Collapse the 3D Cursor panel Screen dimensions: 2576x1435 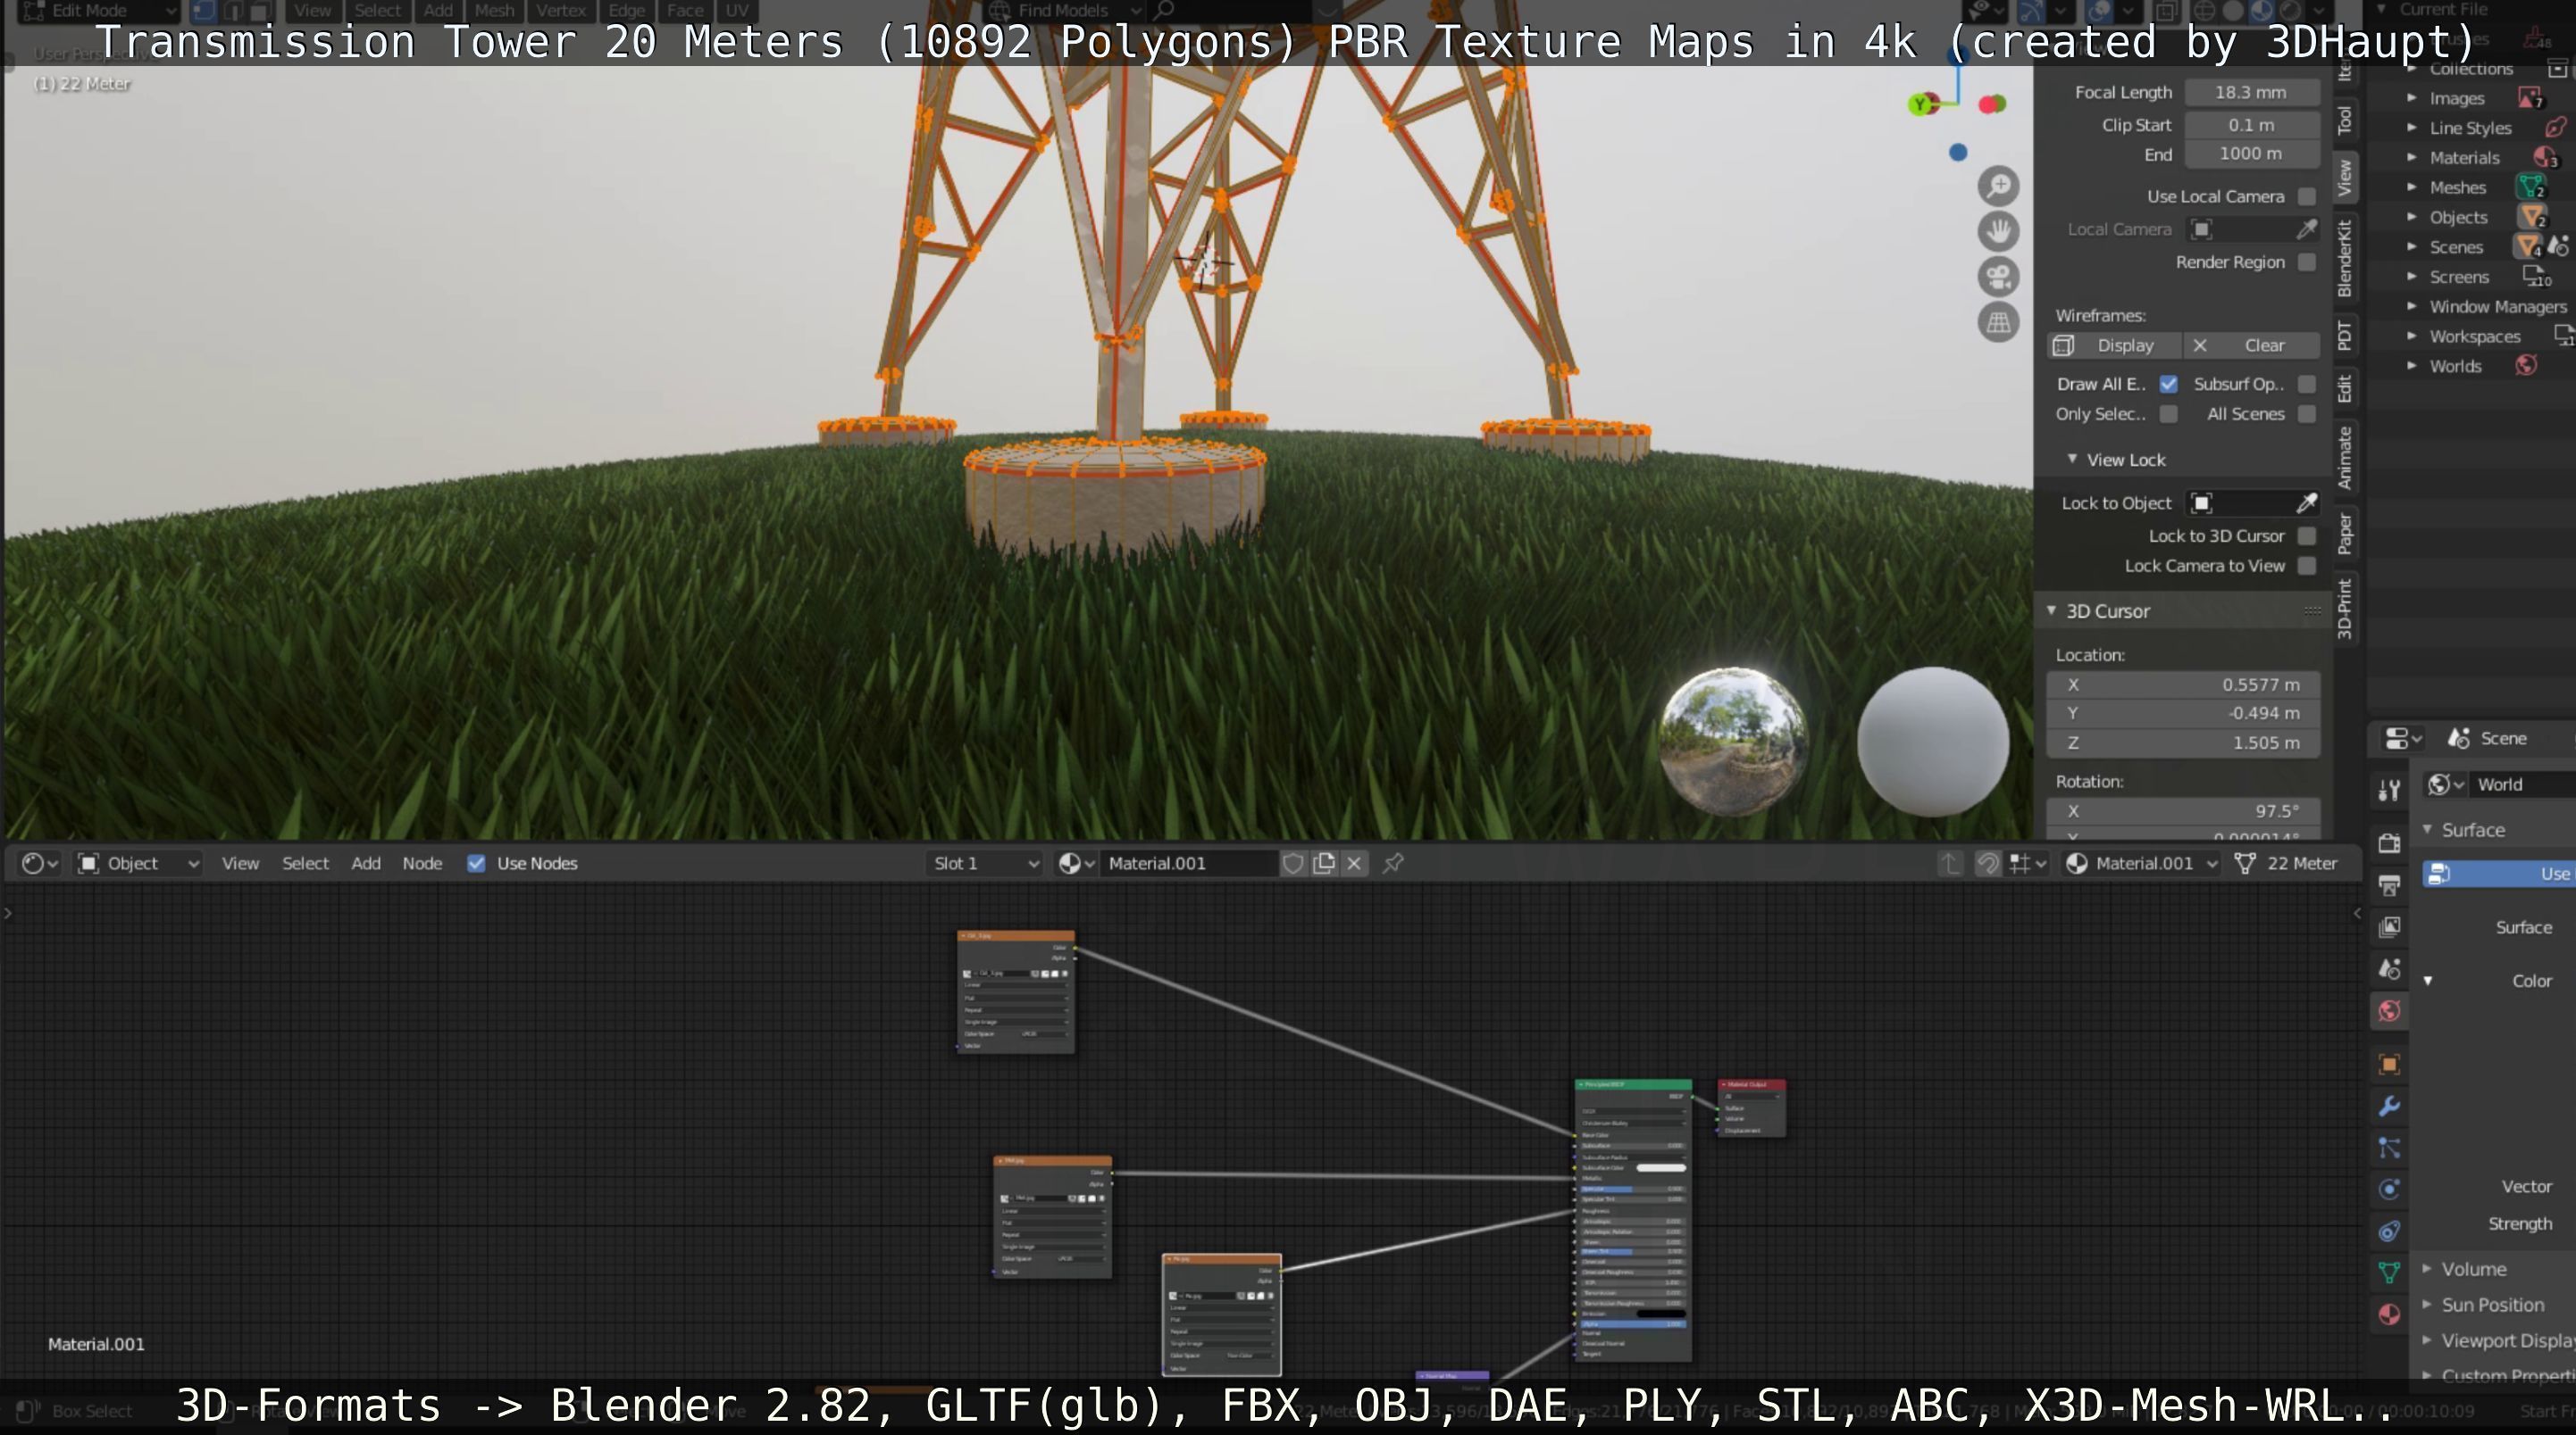point(2051,610)
